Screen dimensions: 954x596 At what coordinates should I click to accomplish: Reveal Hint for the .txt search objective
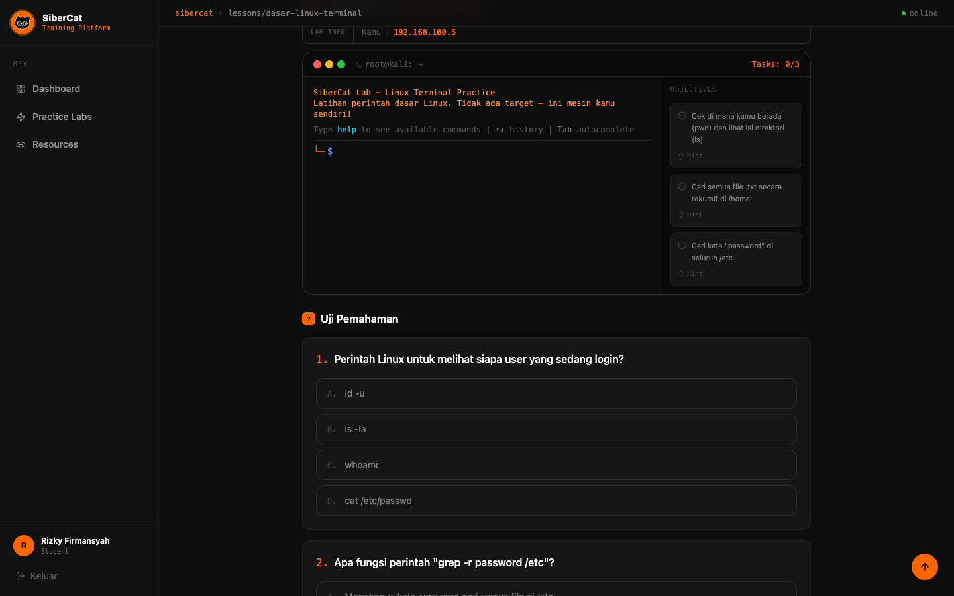[690, 215]
